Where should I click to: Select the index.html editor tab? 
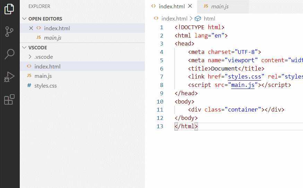point(172,6)
